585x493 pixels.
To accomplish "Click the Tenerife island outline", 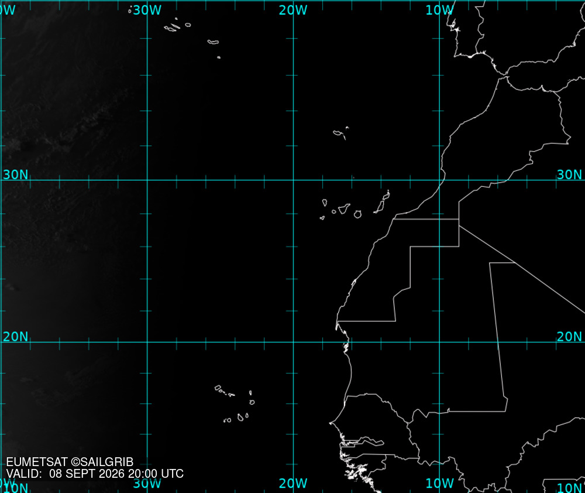I will pos(344,208).
